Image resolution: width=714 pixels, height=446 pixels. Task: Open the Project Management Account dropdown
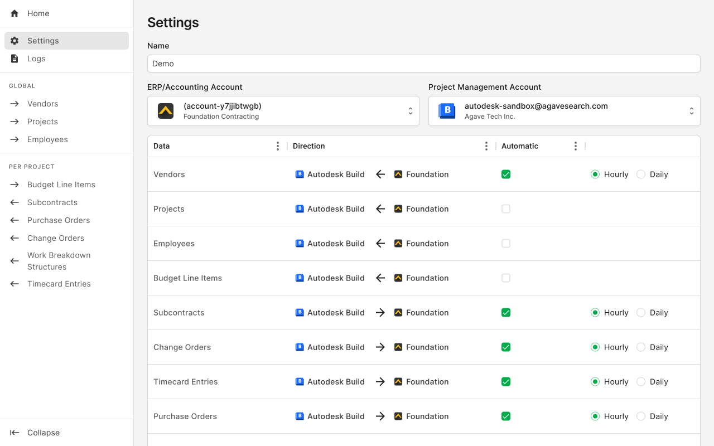coord(565,111)
